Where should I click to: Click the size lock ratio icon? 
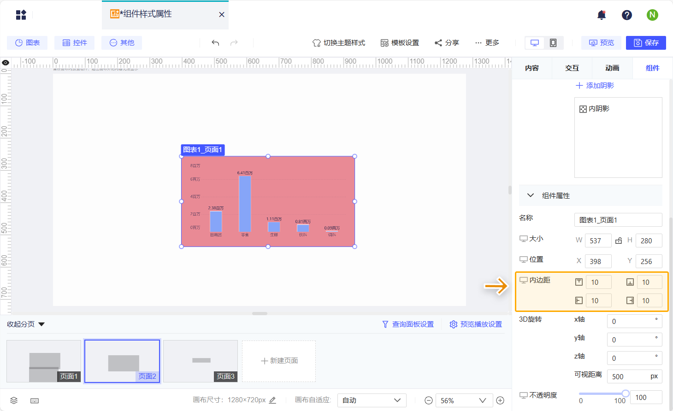click(x=619, y=241)
